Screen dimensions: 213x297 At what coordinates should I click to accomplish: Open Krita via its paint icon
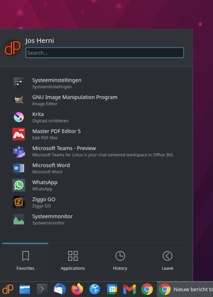[x=19, y=117]
